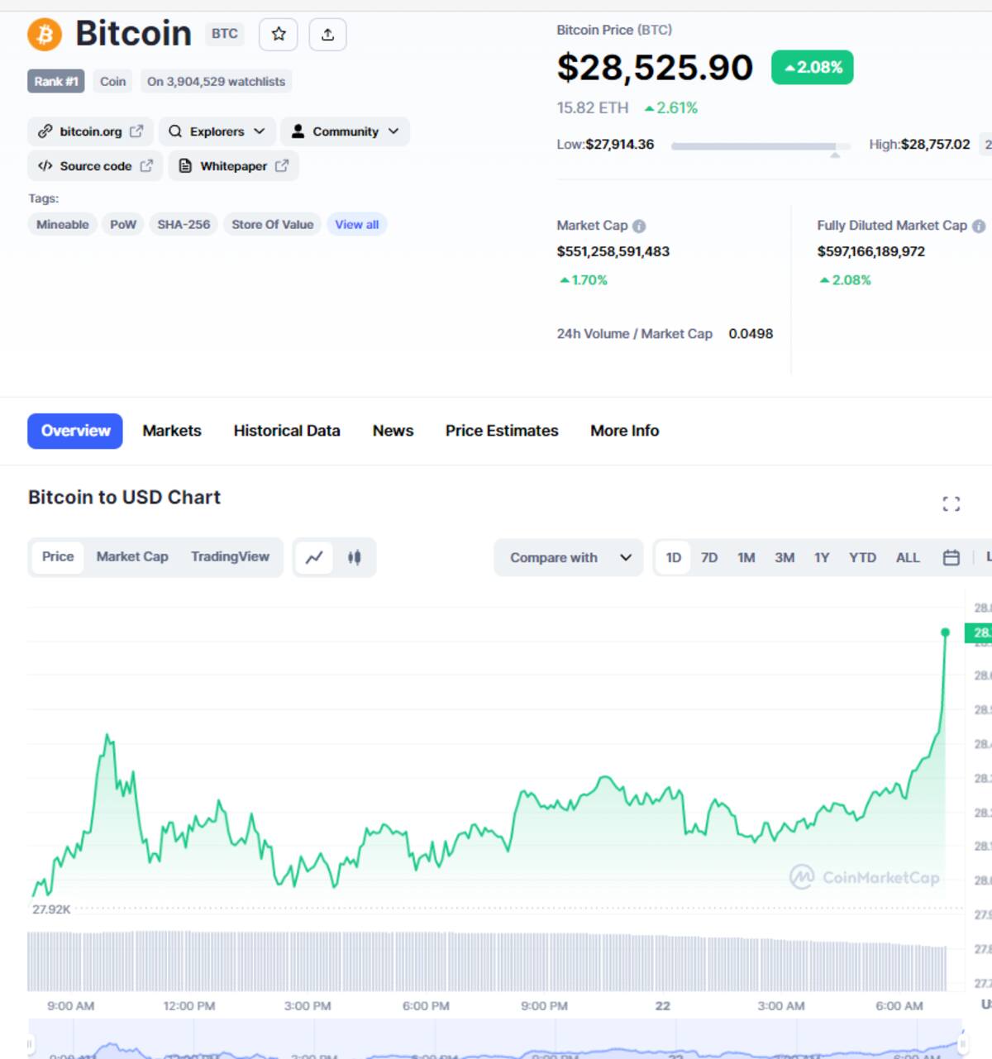Select the YTD time range
The height and width of the screenshot is (1059, 992).
pos(862,558)
